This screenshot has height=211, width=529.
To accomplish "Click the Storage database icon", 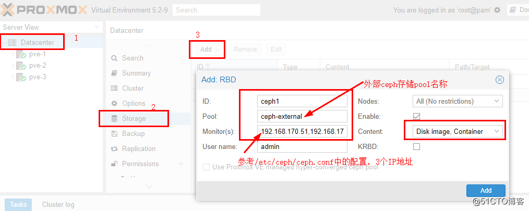I will coord(115,118).
